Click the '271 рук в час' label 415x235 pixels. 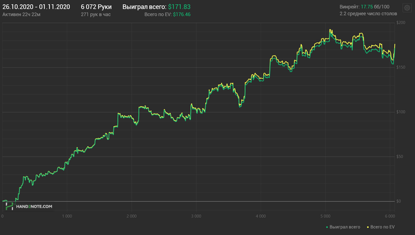[96, 15]
